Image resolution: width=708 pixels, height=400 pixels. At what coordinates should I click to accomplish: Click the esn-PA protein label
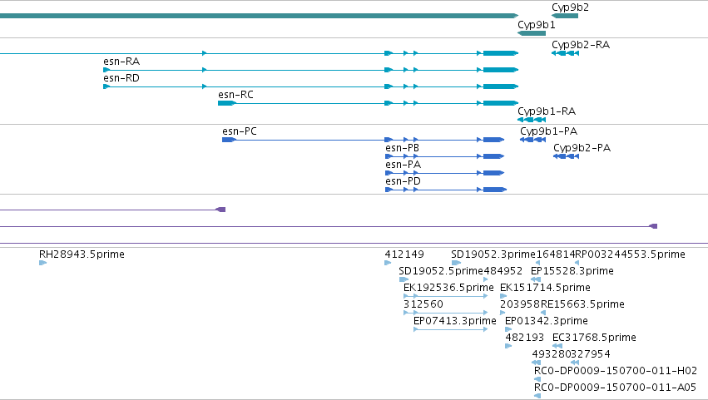[403, 165]
